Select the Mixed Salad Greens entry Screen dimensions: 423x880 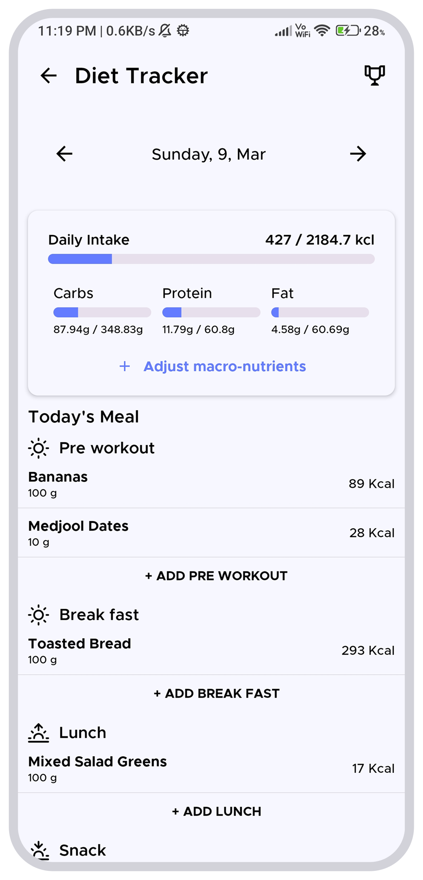tap(211, 768)
